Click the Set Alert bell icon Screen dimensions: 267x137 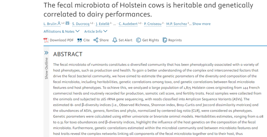tap(115, 40)
